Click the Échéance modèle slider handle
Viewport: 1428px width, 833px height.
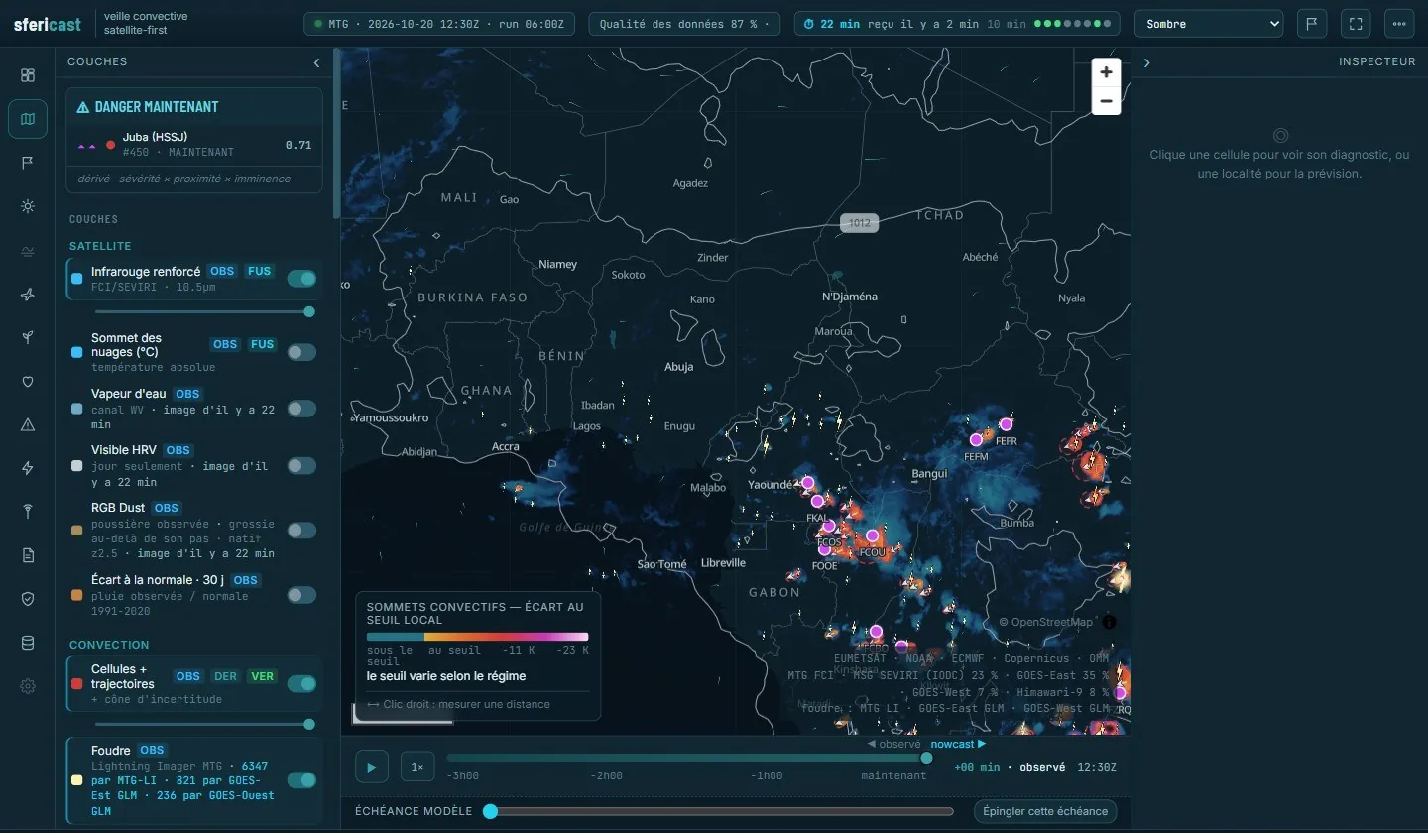click(x=490, y=811)
